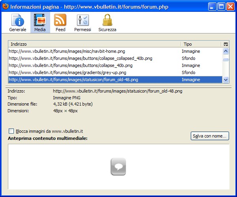Enable Blocca immagini da www.vbulletin.it checkbox
This screenshot has height=197, width=237.
pyautogui.click(x=11, y=131)
